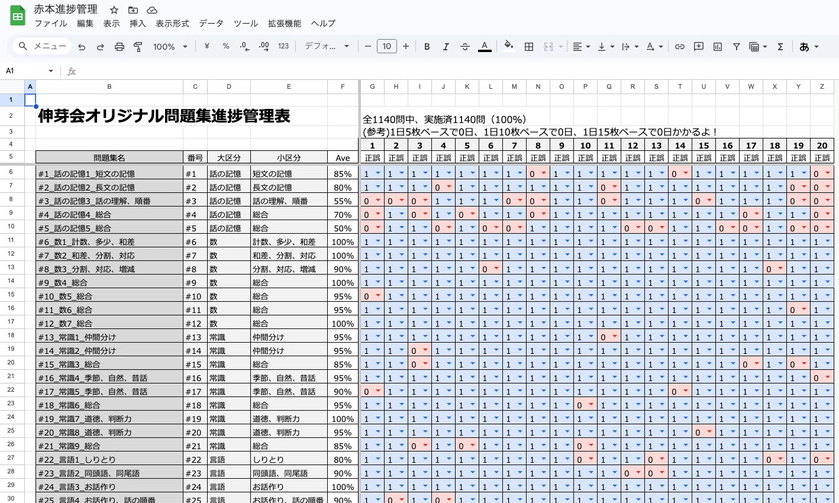Open the データ menu

pos(211,24)
